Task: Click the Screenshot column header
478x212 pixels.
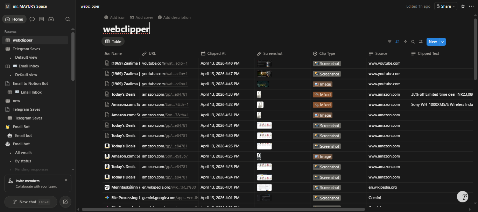Action: (x=282, y=53)
